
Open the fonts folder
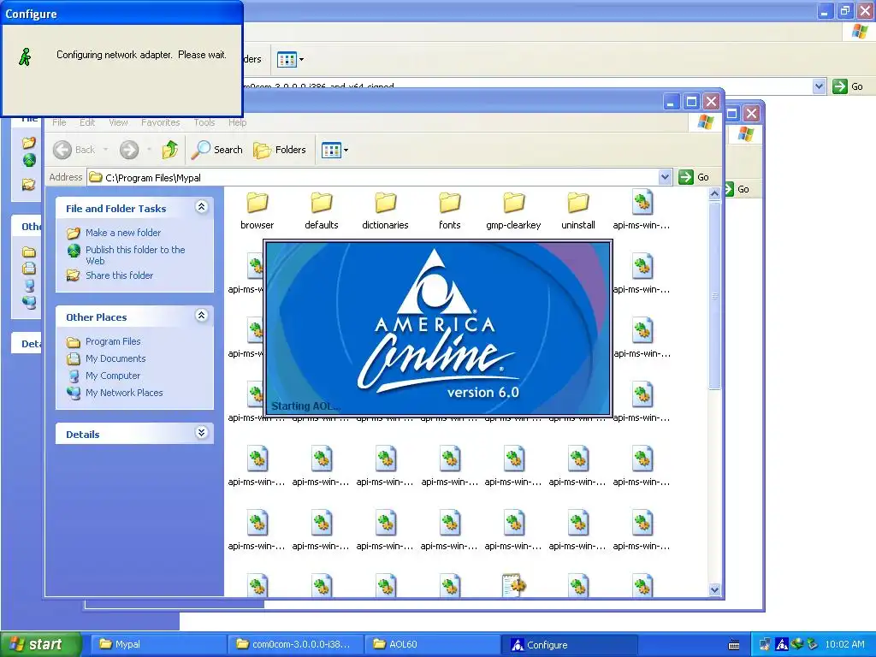coord(449,210)
